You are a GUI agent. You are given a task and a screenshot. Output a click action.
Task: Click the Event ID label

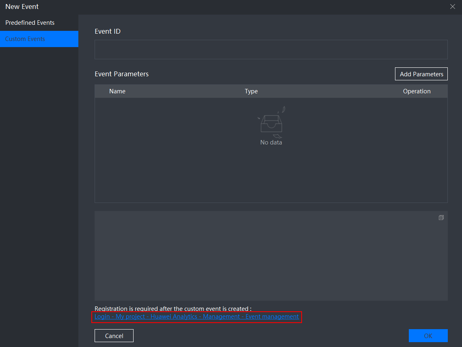click(x=108, y=31)
